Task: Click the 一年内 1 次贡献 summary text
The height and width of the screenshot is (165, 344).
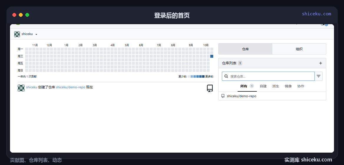Action: [27, 77]
